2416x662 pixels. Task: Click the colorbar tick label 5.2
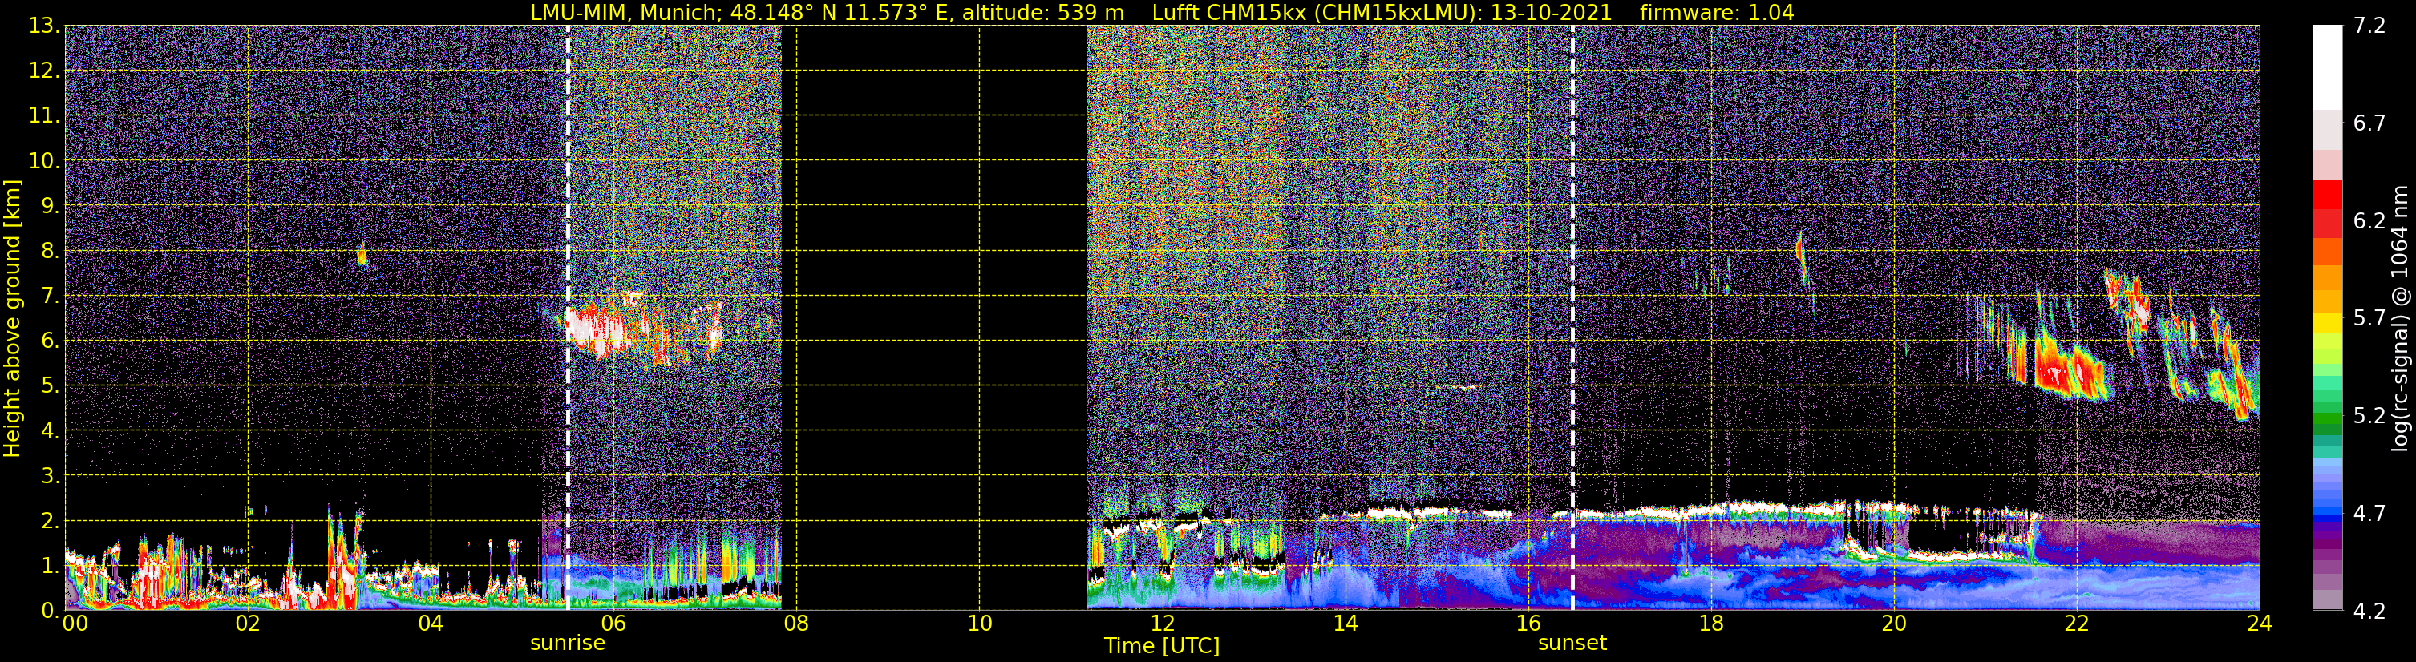pyautogui.click(x=2369, y=415)
